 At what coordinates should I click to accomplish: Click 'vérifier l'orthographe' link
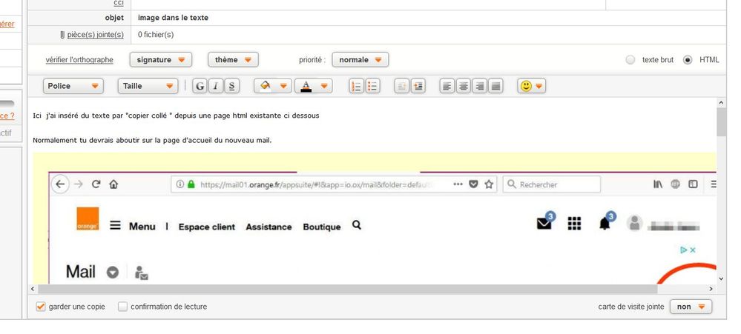[x=79, y=60]
